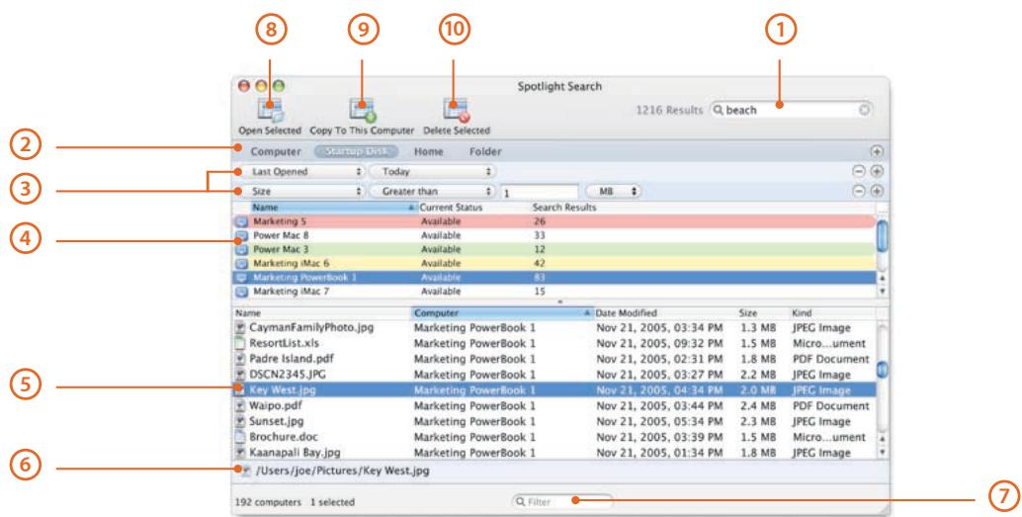This screenshot has width=1022, height=517.
Task: Add criteria after the Size row
Action: click(877, 191)
